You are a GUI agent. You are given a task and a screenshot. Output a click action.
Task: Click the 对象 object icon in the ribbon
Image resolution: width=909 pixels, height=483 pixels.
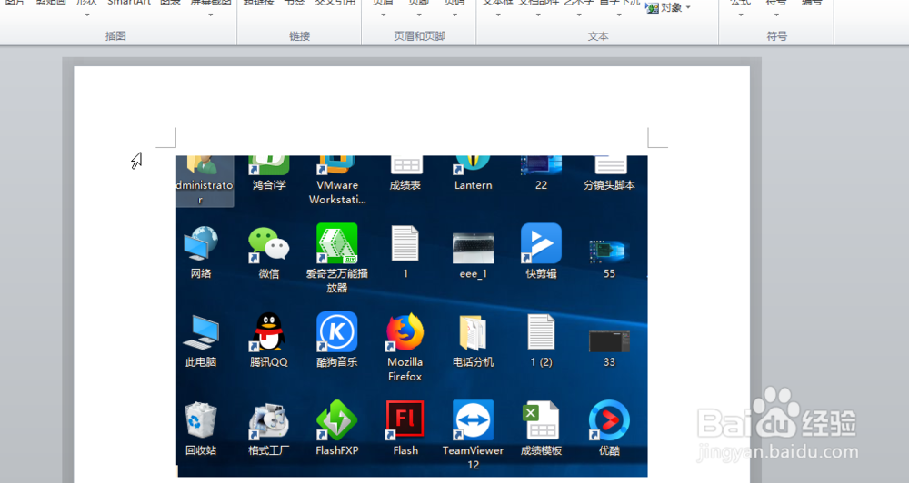pos(652,7)
